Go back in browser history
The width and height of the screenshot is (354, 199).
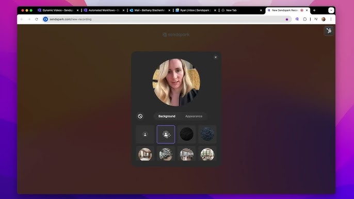[22, 20]
